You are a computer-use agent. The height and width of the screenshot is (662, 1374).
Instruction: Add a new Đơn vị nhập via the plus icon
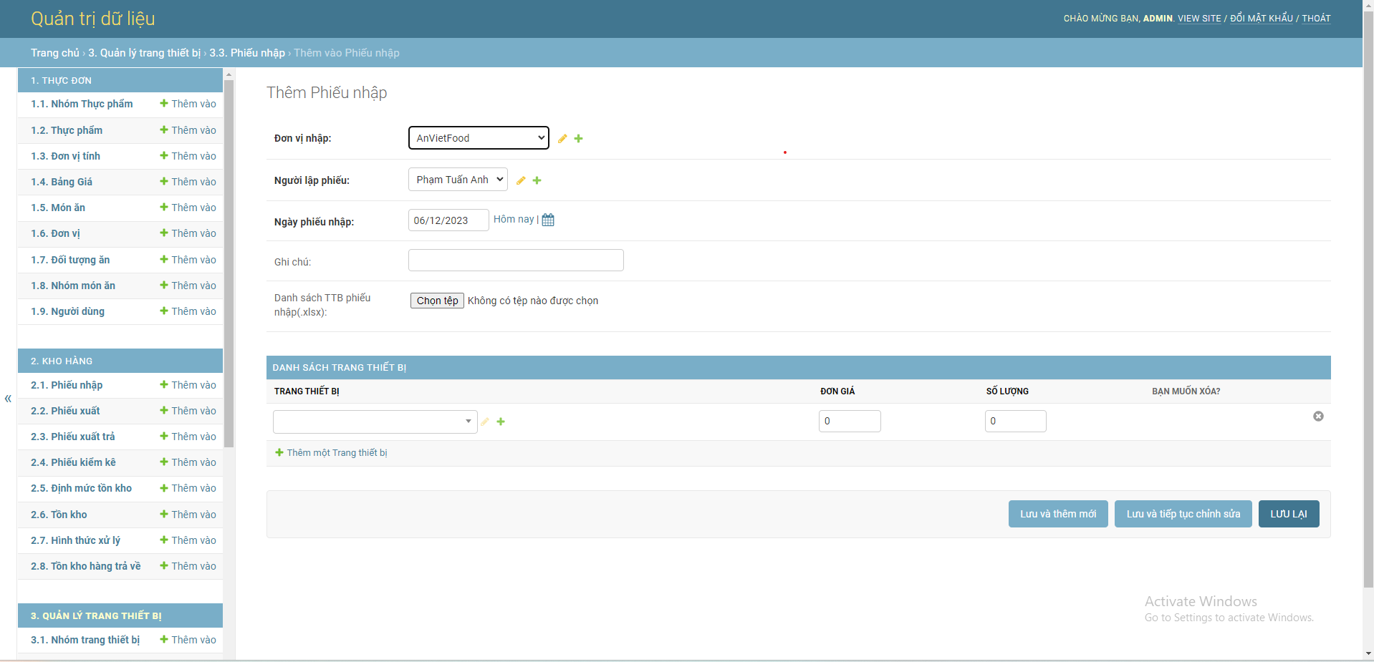(x=579, y=138)
